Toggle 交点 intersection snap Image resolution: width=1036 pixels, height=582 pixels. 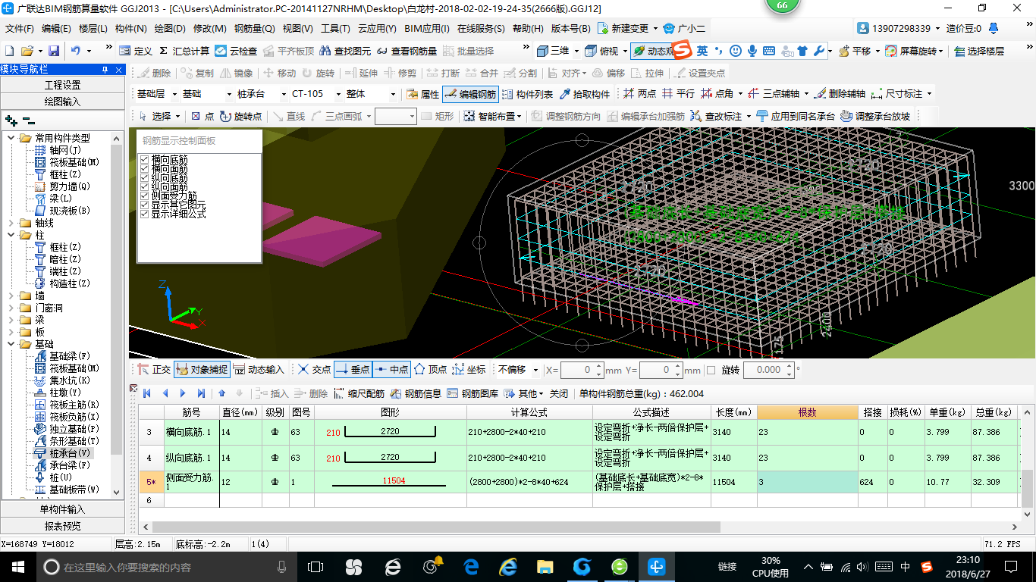(x=314, y=370)
